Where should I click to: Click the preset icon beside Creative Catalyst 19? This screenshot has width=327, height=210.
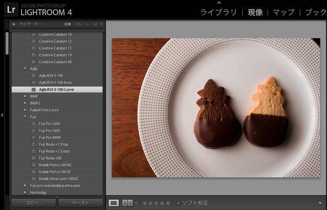click(33, 55)
